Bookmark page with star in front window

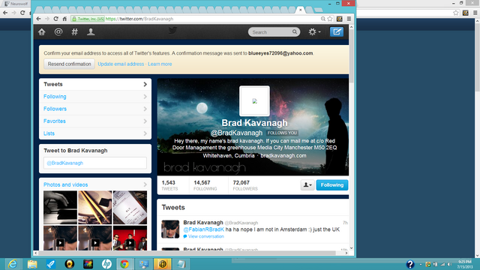330,19
